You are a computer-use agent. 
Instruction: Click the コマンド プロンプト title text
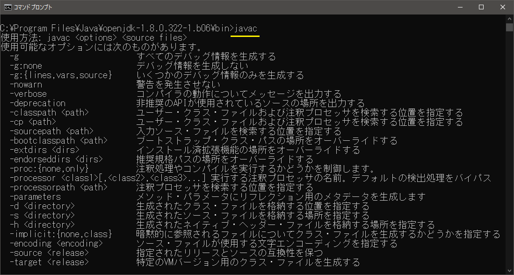34,7
